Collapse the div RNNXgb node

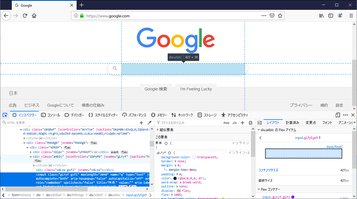[x=25, y=143]
